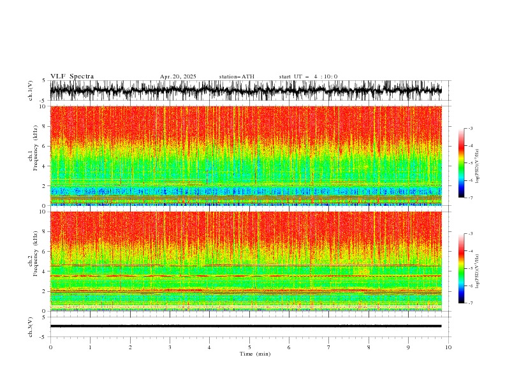Viewport: 505px width, 390px height.
Task: Click the time axis tick label '1'
Action: [90, 347]
